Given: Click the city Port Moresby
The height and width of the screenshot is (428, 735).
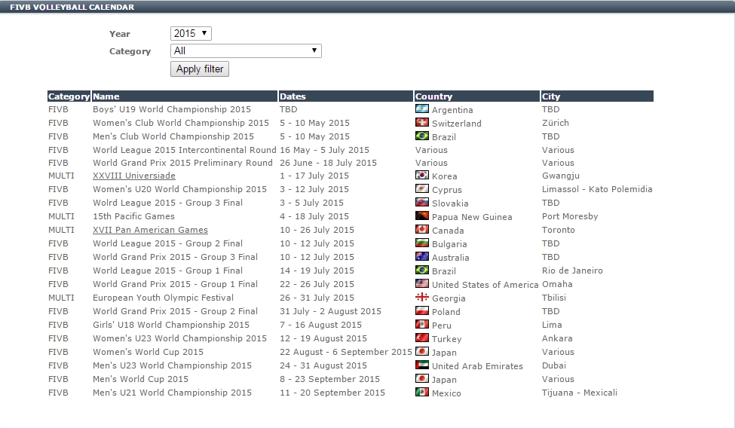Looking at the screenshot, I should [570, 216].
